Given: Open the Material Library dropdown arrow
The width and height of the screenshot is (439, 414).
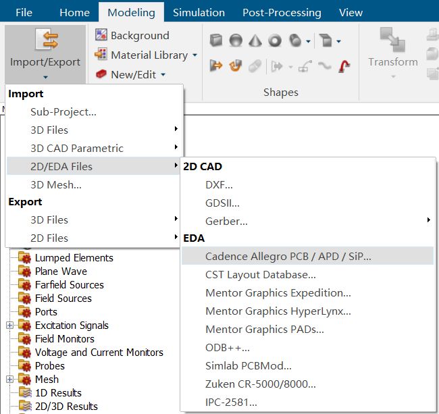Looking at the screenshot, I should coord(195,55).
